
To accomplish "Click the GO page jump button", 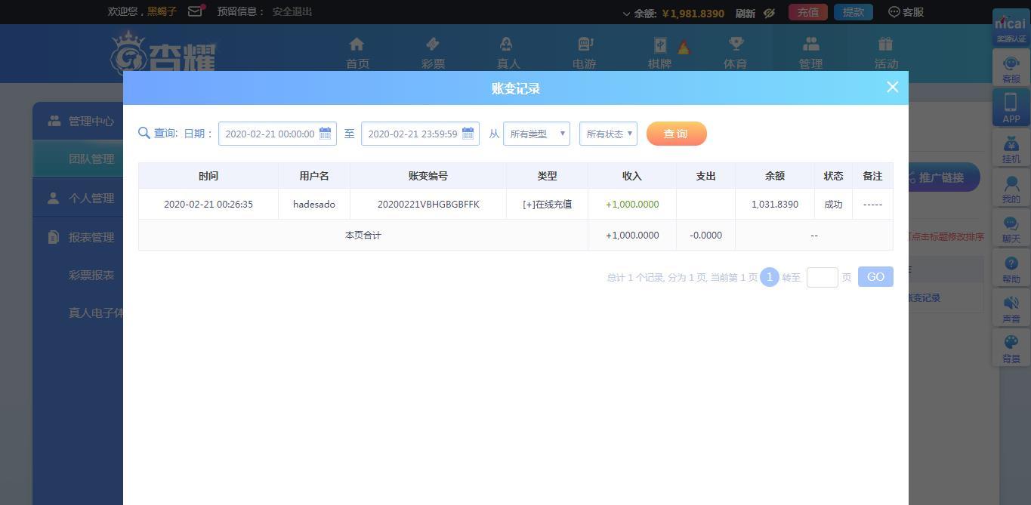I will (x=875, y=277).
